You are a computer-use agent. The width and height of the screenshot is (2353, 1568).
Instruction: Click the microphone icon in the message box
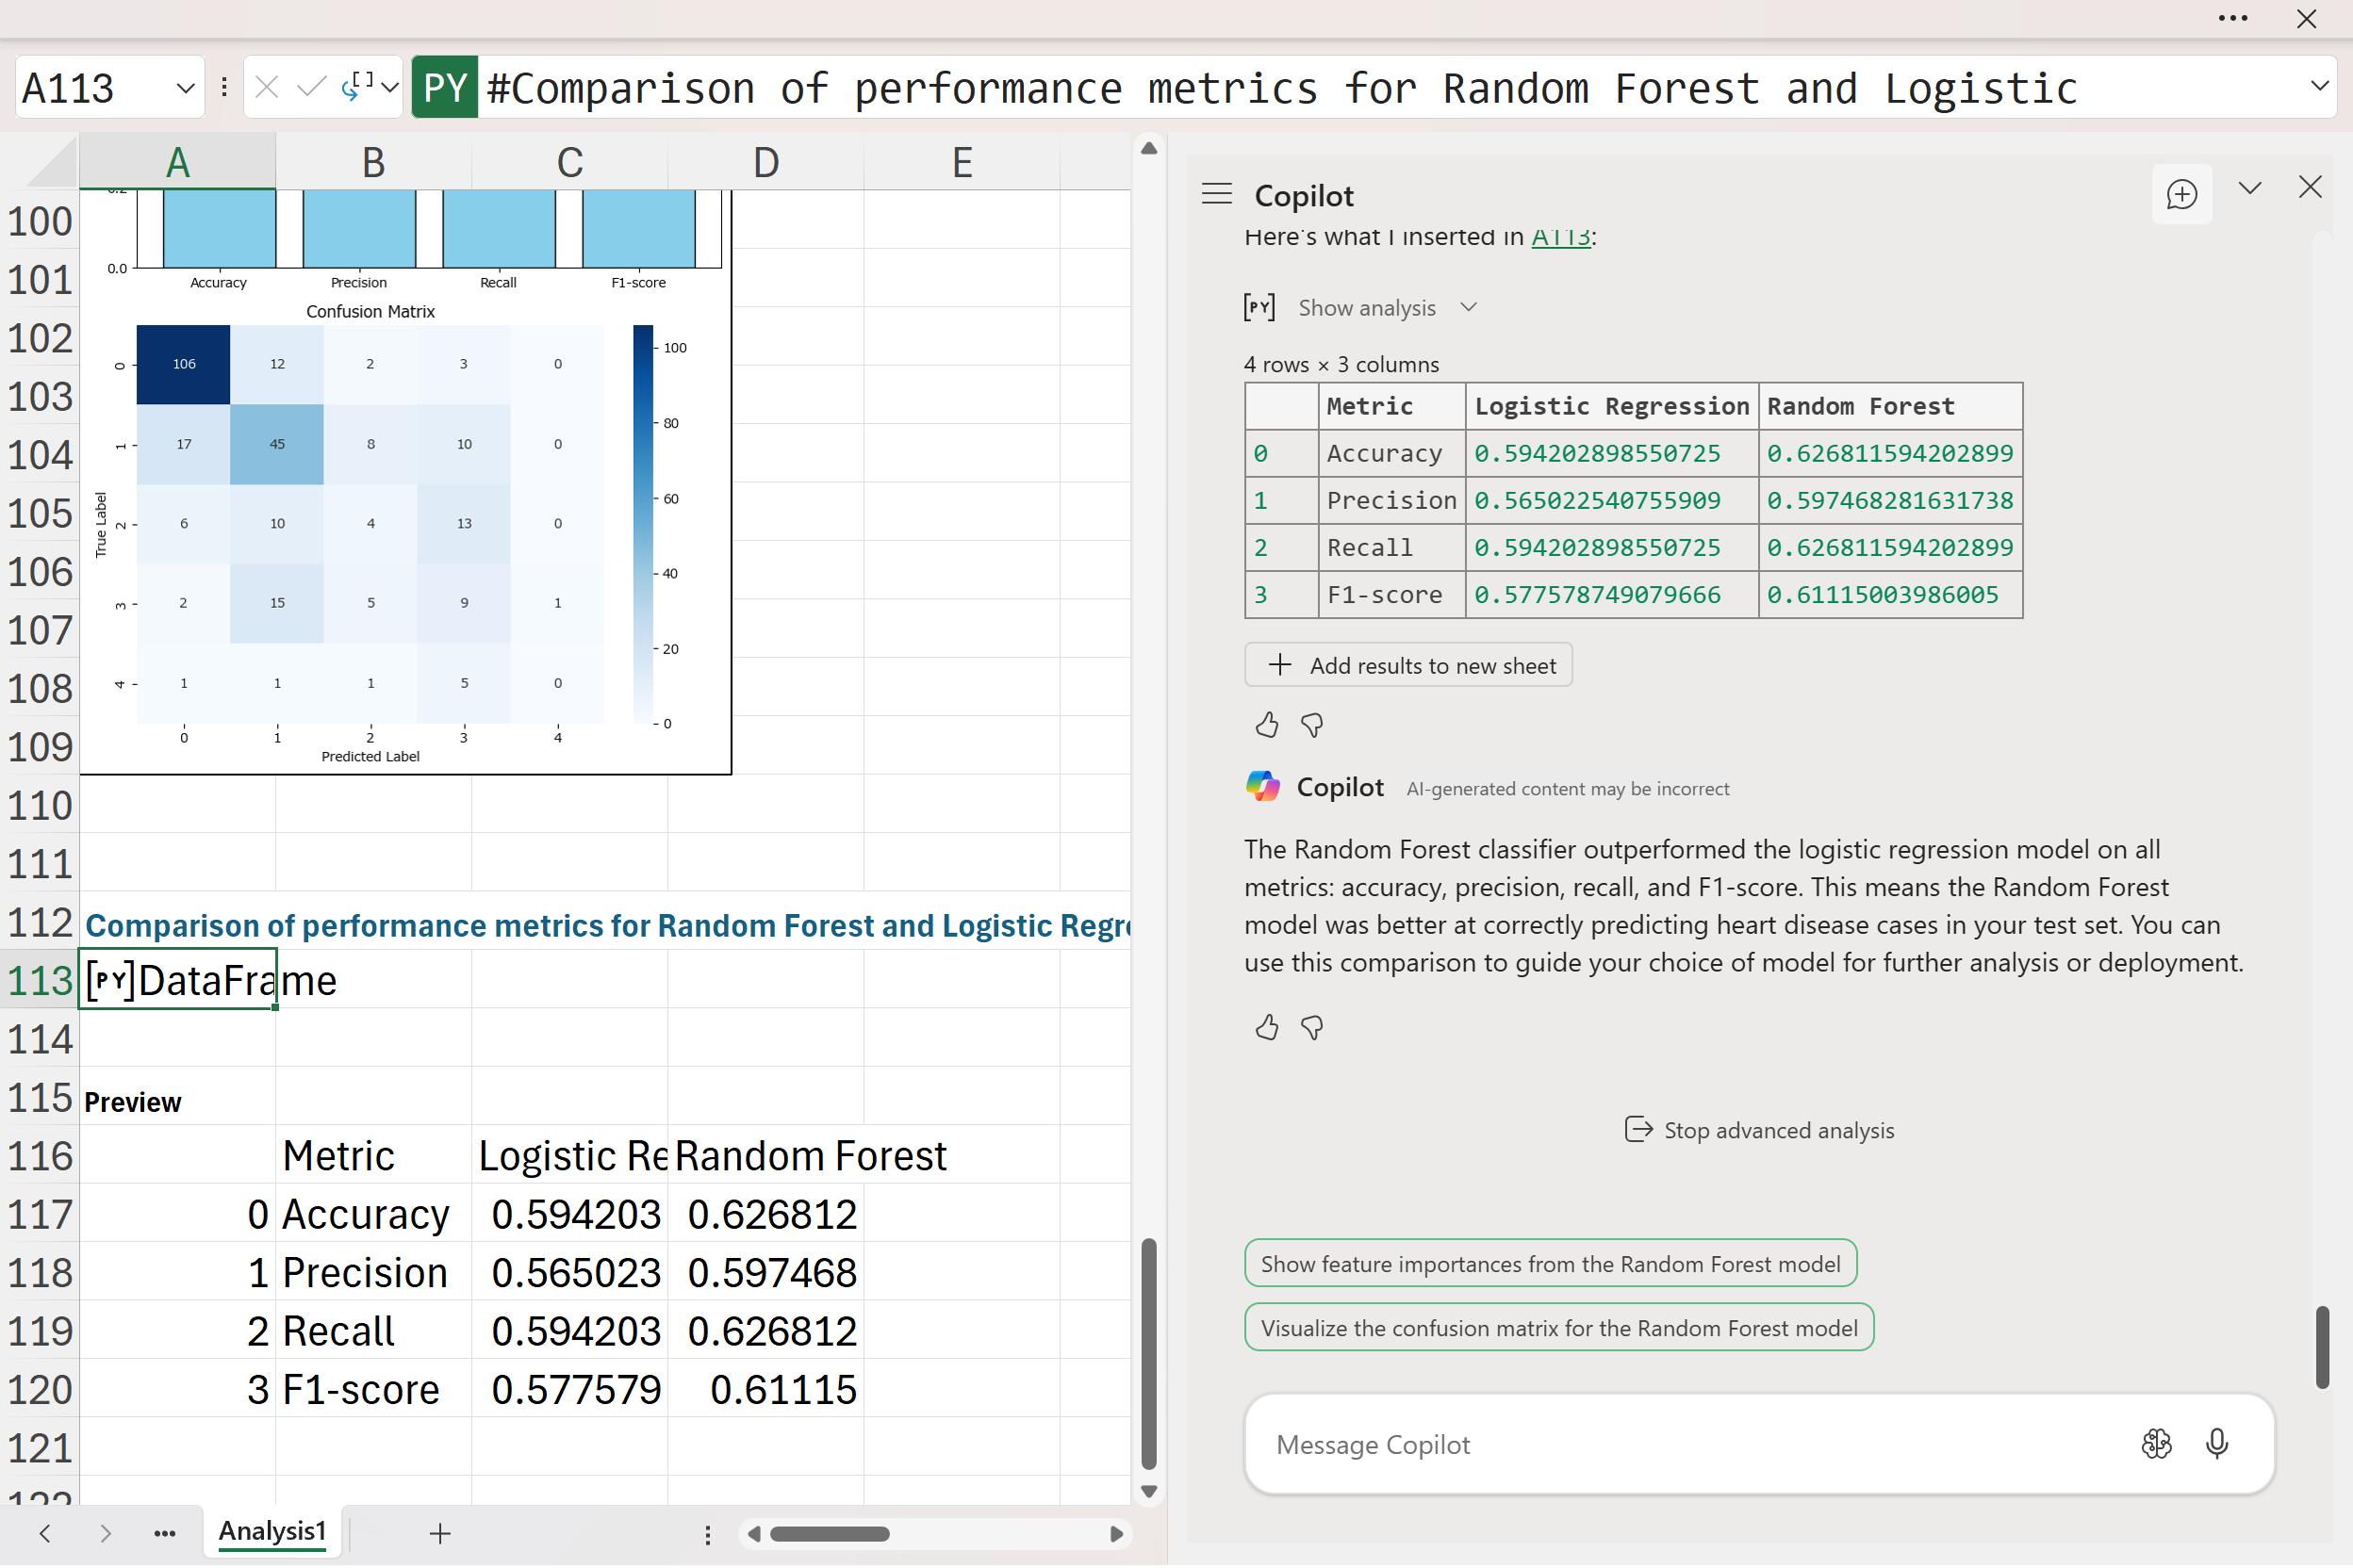2216,1444
